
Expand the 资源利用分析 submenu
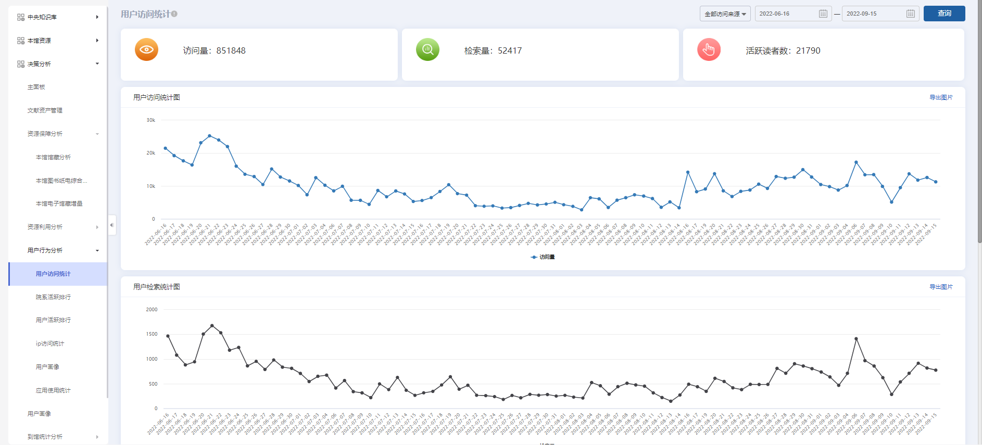[x=97, y=227]
